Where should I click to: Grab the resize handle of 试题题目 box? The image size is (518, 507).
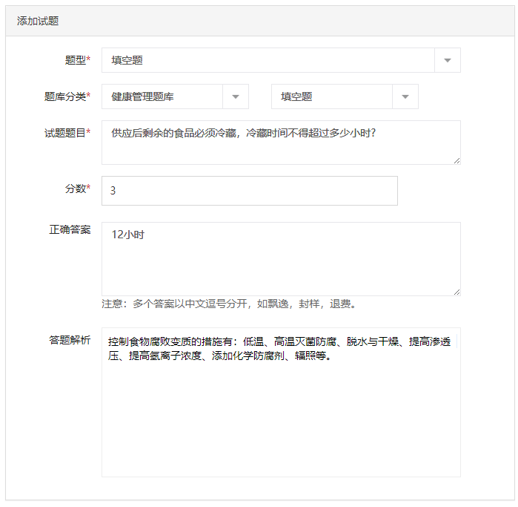tap(457, 161)
